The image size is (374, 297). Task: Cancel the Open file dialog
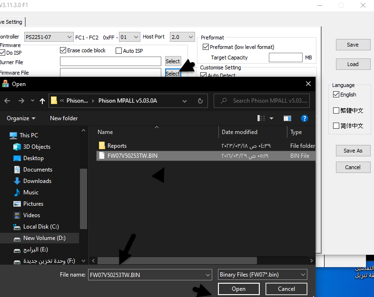pyautogui.click(x=286, y=289)
